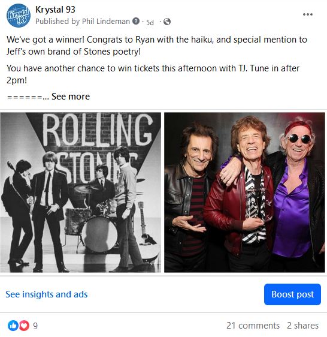This screenshot has height=337, width=327.
Task: Expand the post with See more
Action: 71,97
